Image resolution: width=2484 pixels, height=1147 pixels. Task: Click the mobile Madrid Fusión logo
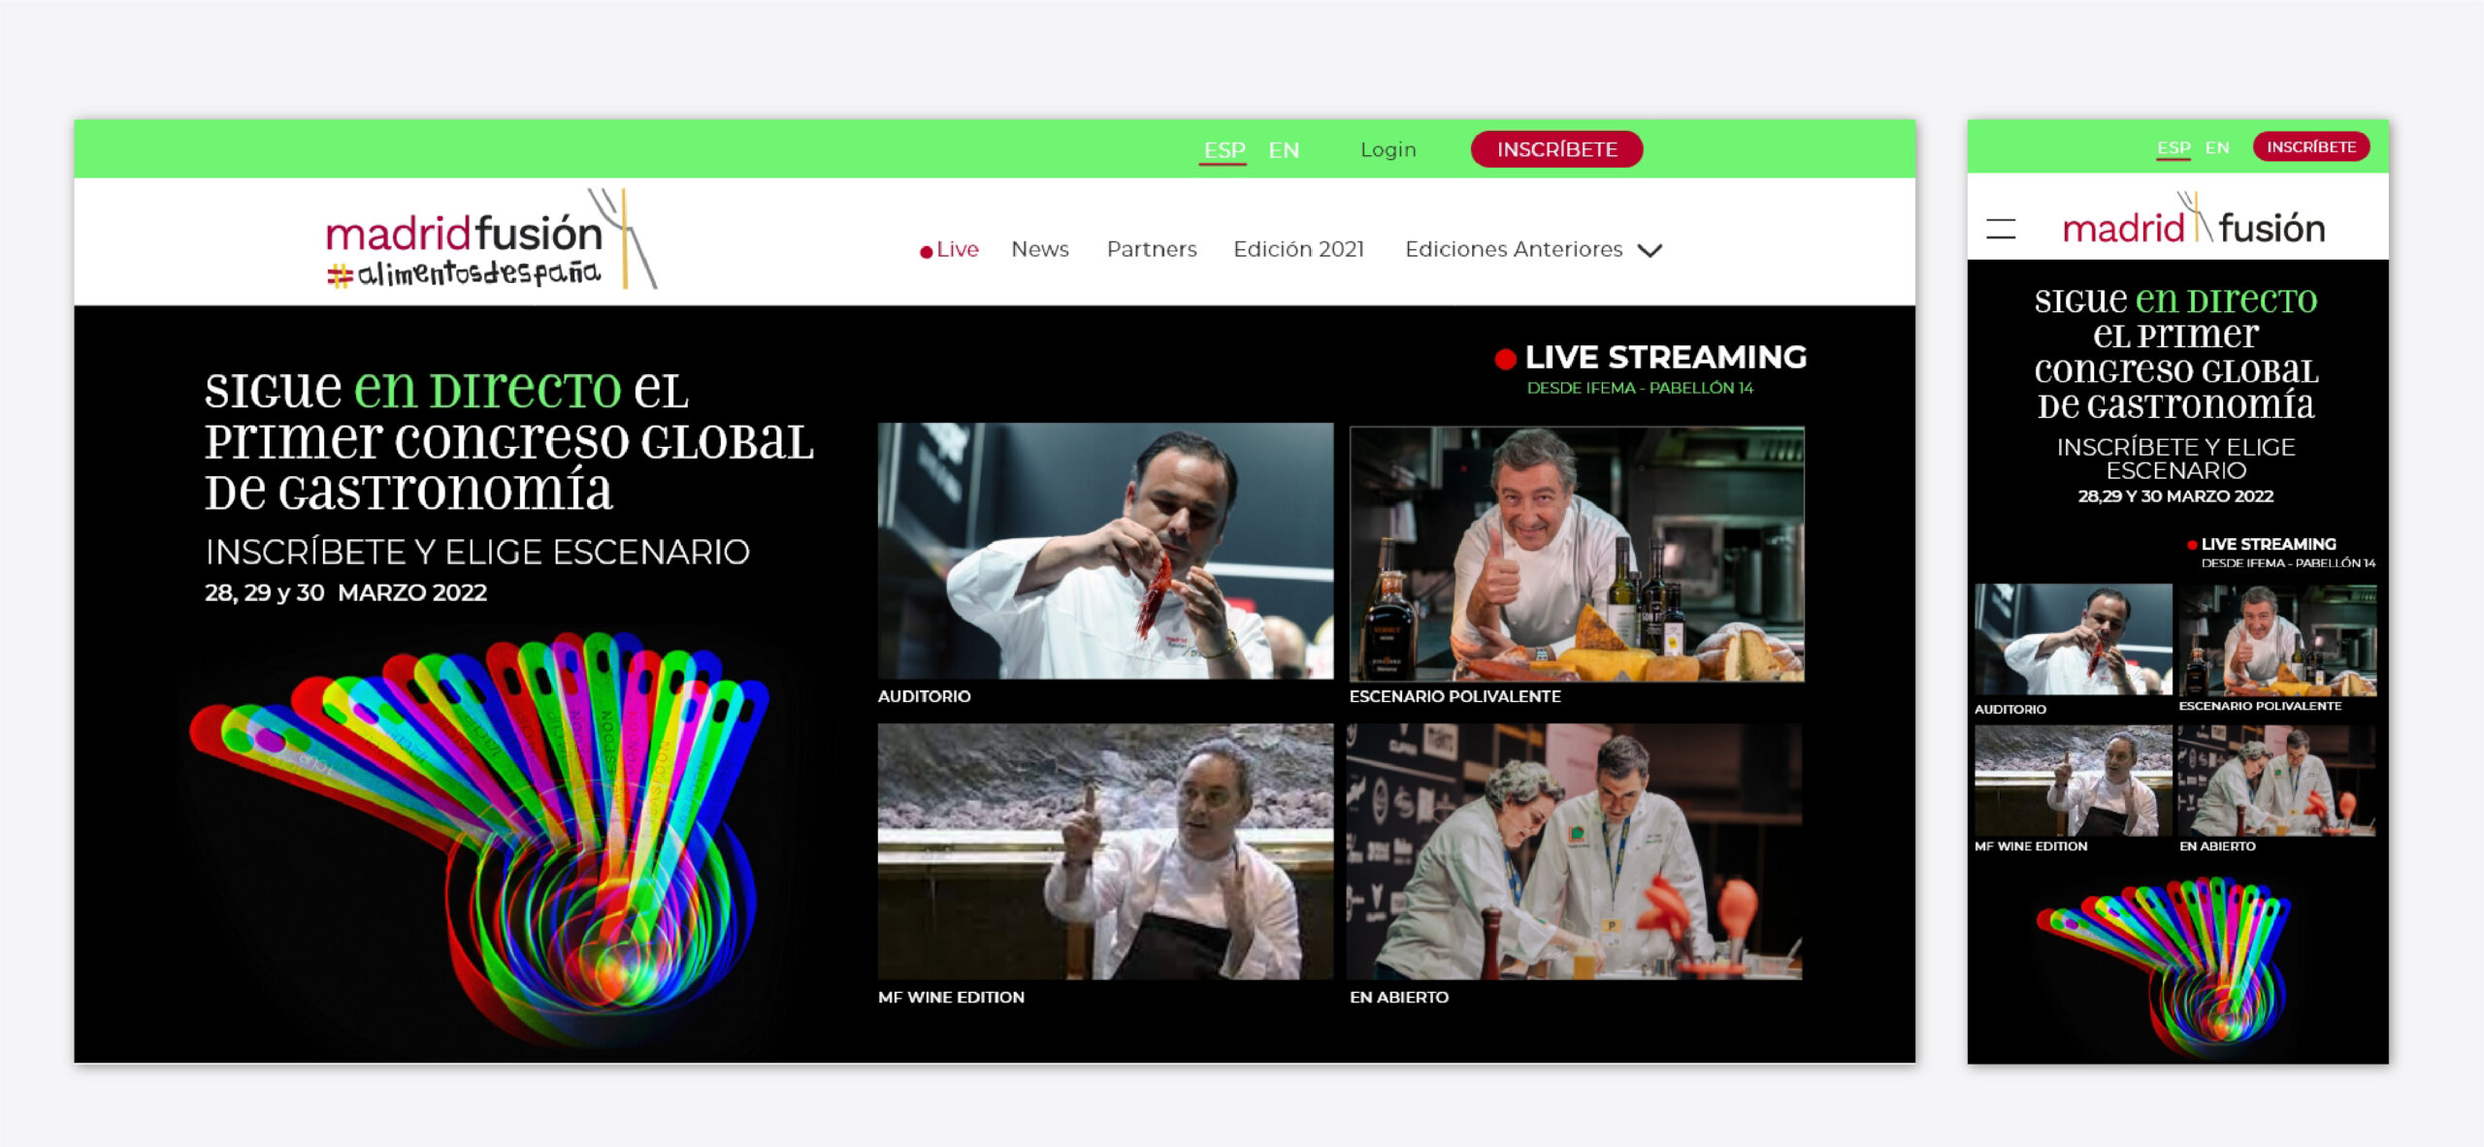(x=2193, y=224)
